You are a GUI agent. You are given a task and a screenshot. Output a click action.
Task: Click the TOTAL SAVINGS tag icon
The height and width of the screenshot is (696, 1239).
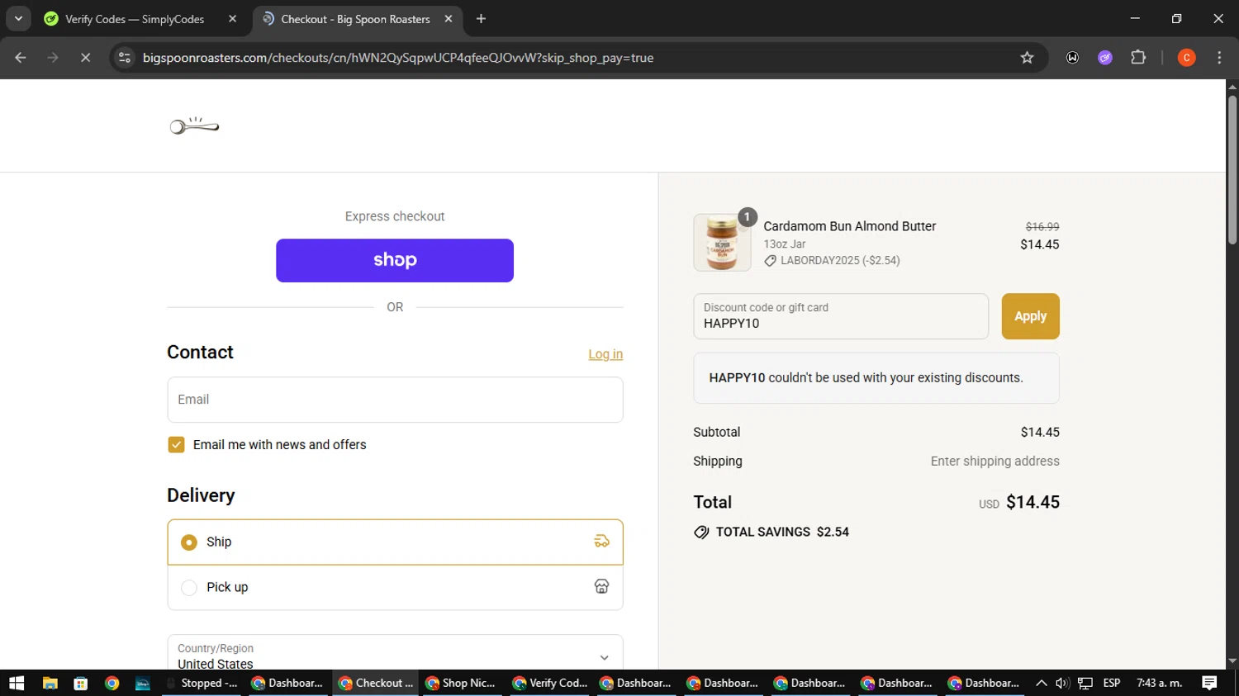coord(701,533)
